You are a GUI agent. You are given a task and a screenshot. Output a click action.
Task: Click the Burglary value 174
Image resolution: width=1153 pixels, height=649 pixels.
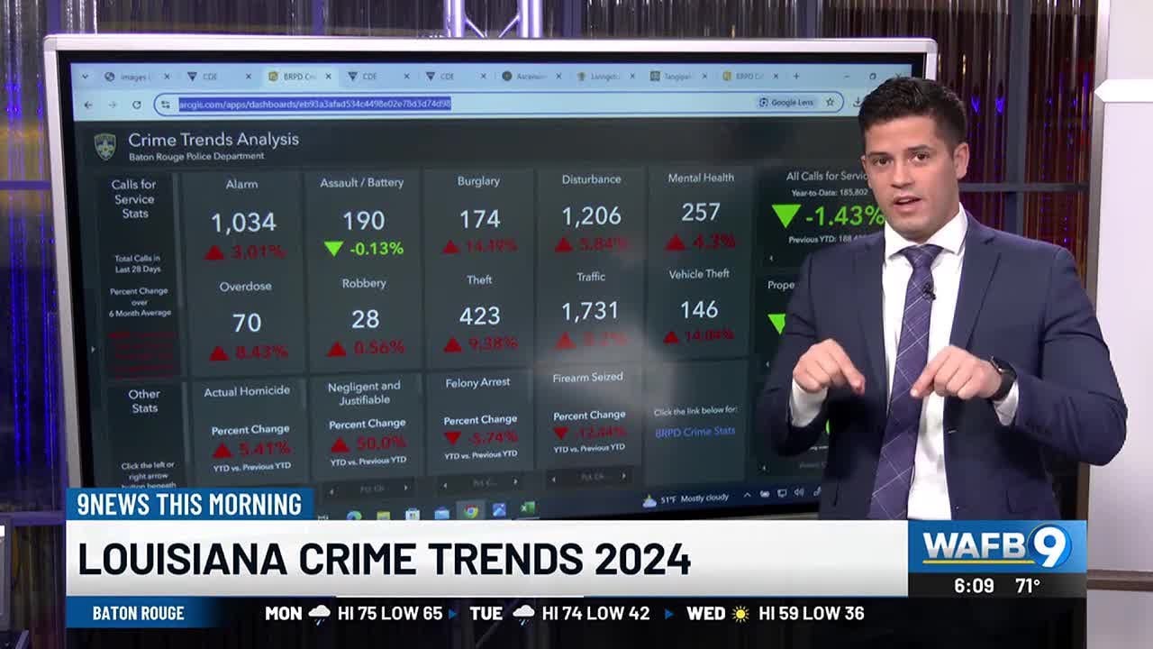[x=479, y=218]
